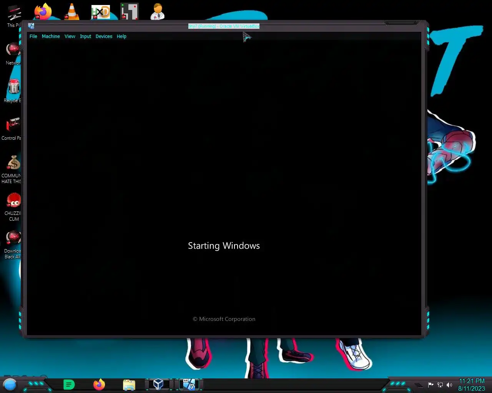The image size is (492, 393).
Task: Click the Firefox desktop shortcut
Action: (x=43, y=12)
